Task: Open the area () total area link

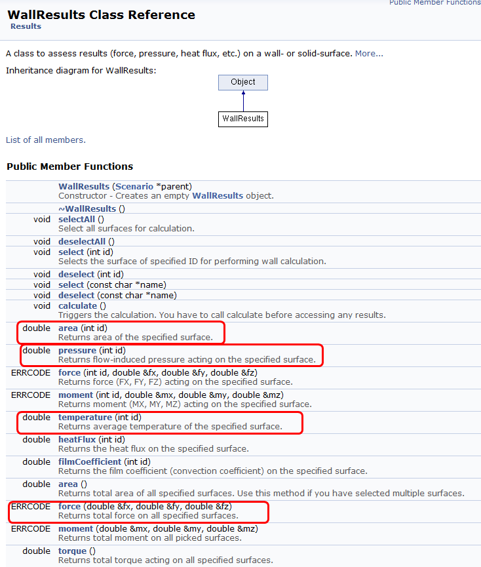Action: [x=68, y=484]
